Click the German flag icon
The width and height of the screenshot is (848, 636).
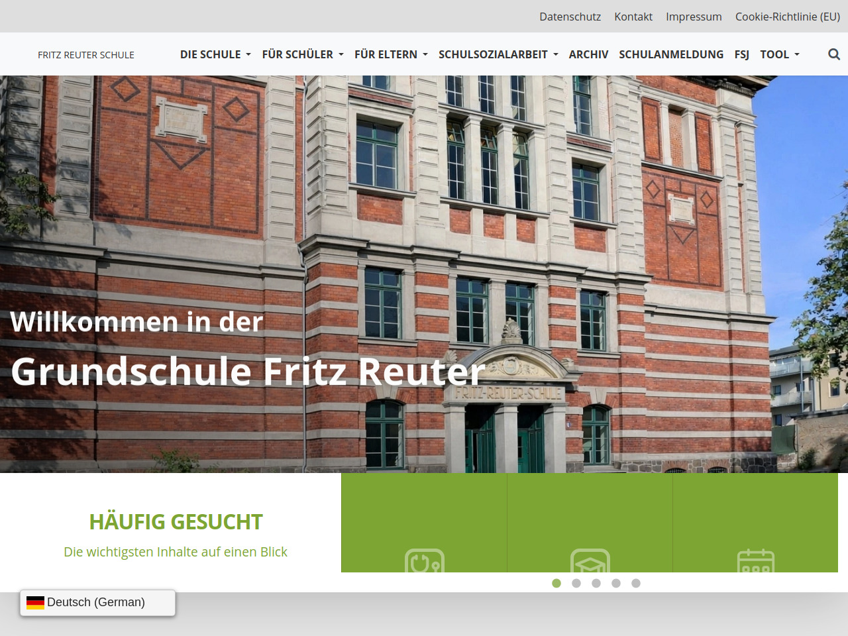35,602
